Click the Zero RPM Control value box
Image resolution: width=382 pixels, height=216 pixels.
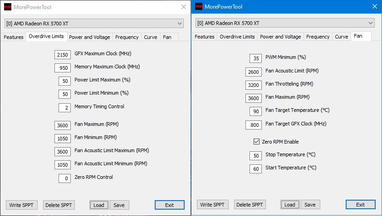point(64,178)
